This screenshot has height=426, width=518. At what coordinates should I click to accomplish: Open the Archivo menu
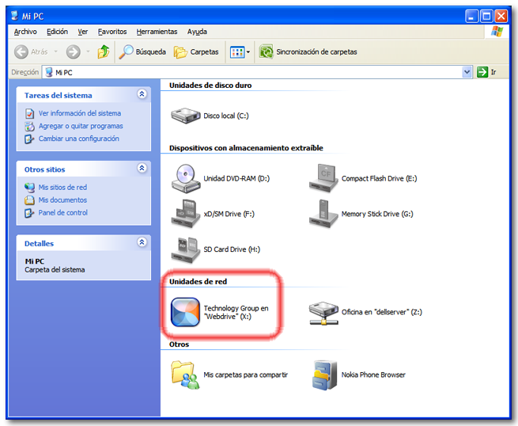(25, 32)
